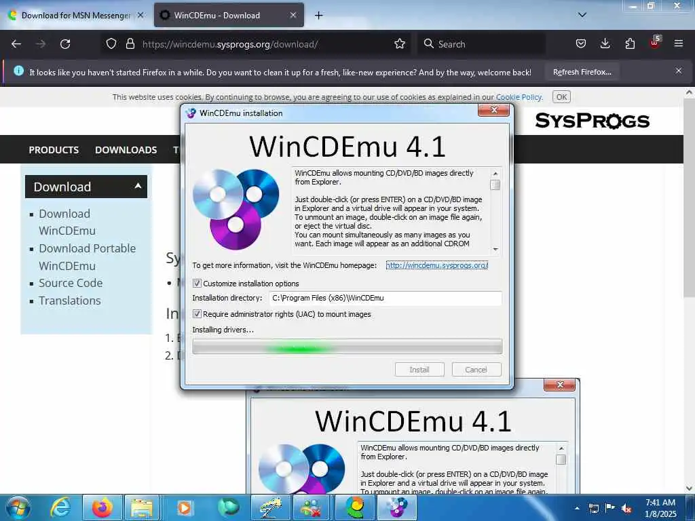Open Firefox extensions panel
695x521 pixels.
[630, 44]
